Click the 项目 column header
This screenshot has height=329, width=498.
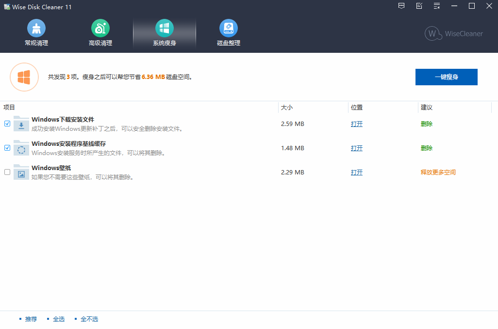[9, 108]
